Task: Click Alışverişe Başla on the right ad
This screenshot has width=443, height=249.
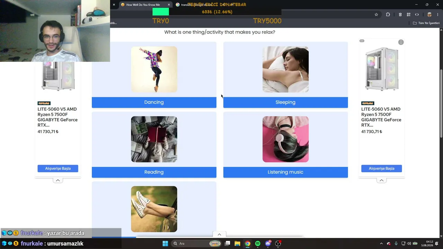Action: pos(381,168)
